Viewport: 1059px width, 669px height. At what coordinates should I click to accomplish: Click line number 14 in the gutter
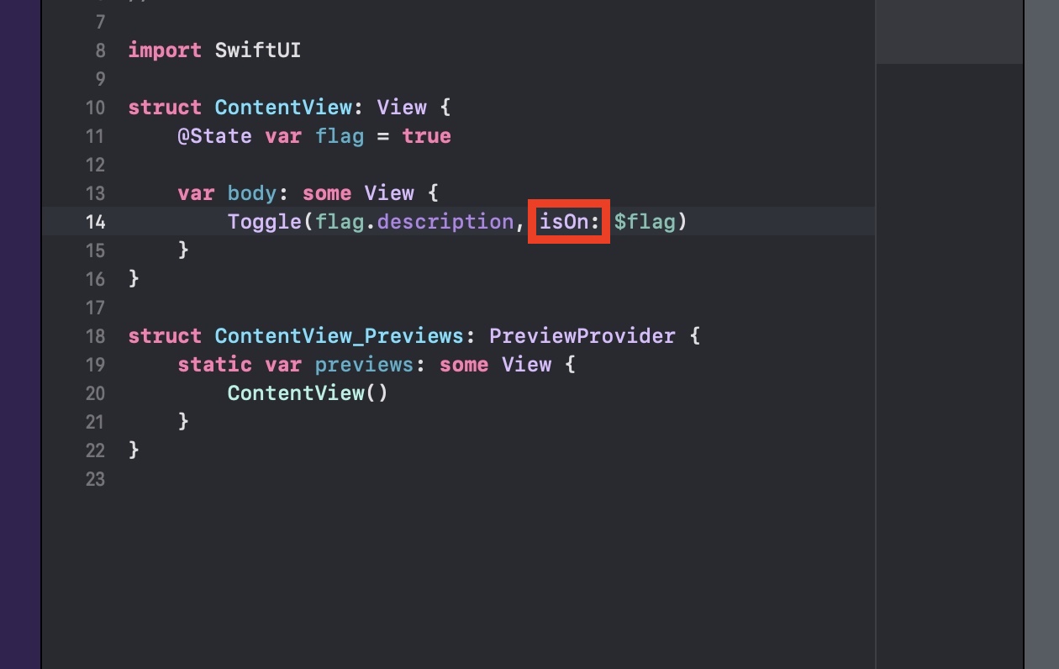(95, 222)
